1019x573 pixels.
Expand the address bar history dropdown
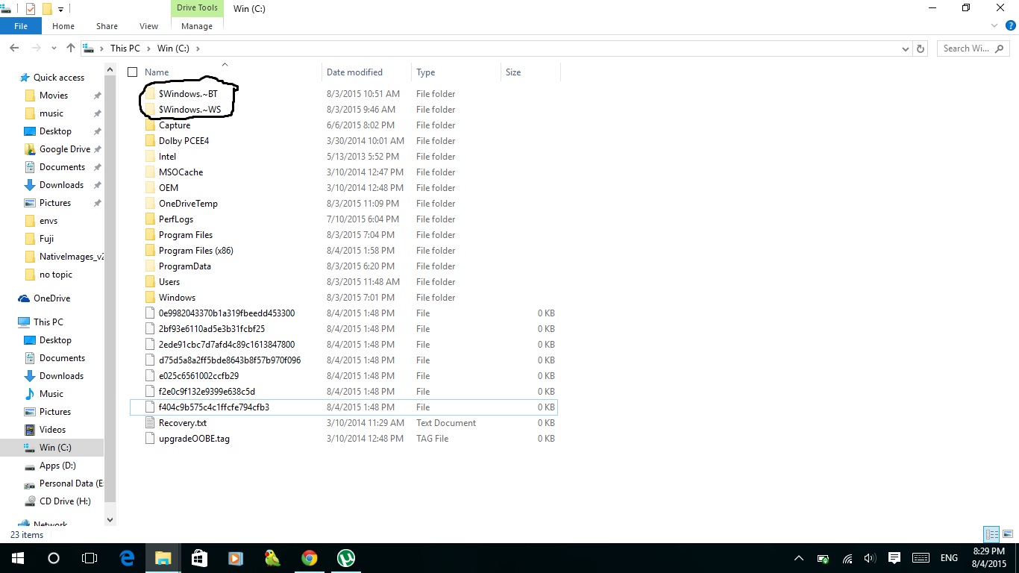pyautogui.click(x=906, y=48)
